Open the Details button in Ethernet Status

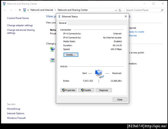click(71, 55)
